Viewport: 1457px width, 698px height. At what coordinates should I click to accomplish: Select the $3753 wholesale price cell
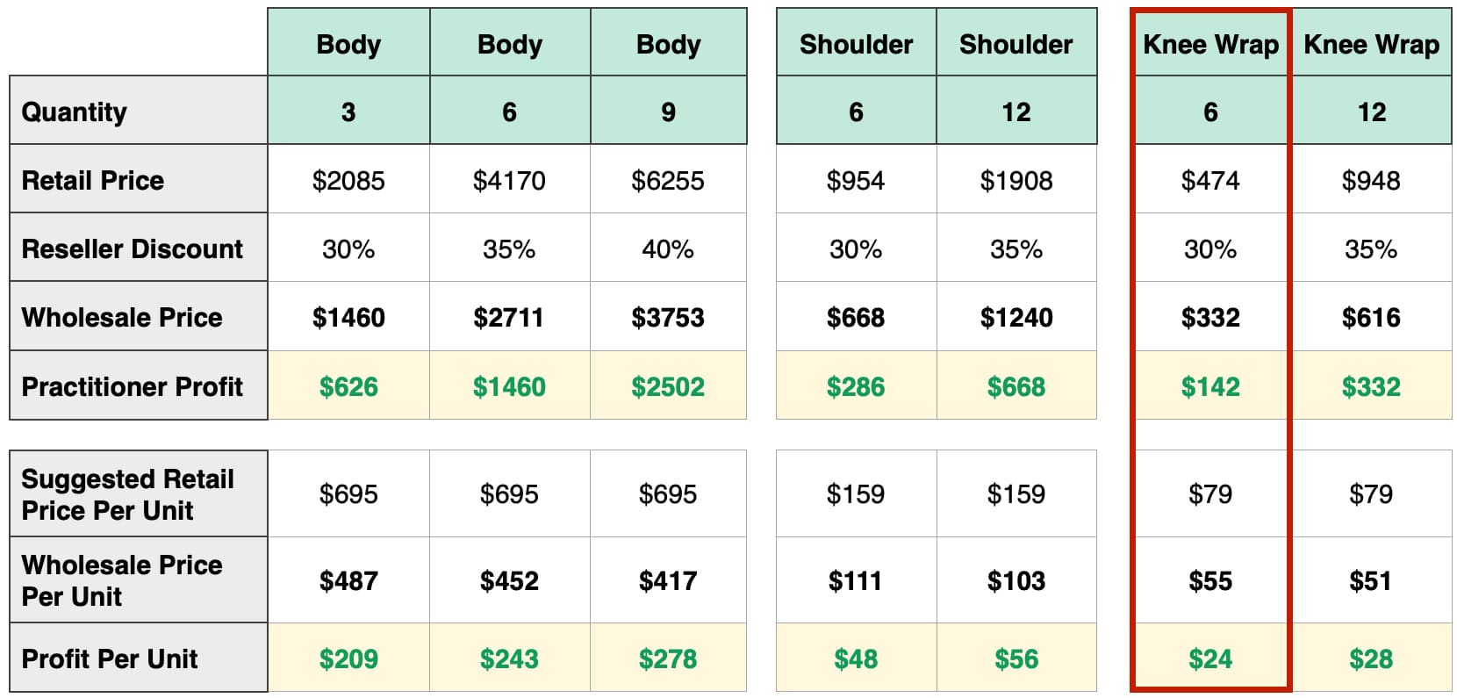668,317
